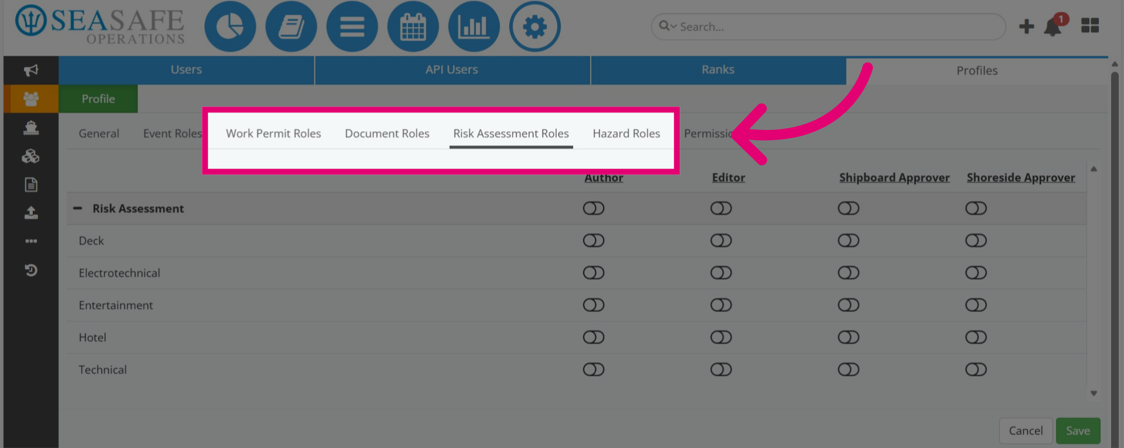Image resolution: width=1124 pixels, height=448 pixels.
Task: Select the Profiles tab
Action: (977, 71)
